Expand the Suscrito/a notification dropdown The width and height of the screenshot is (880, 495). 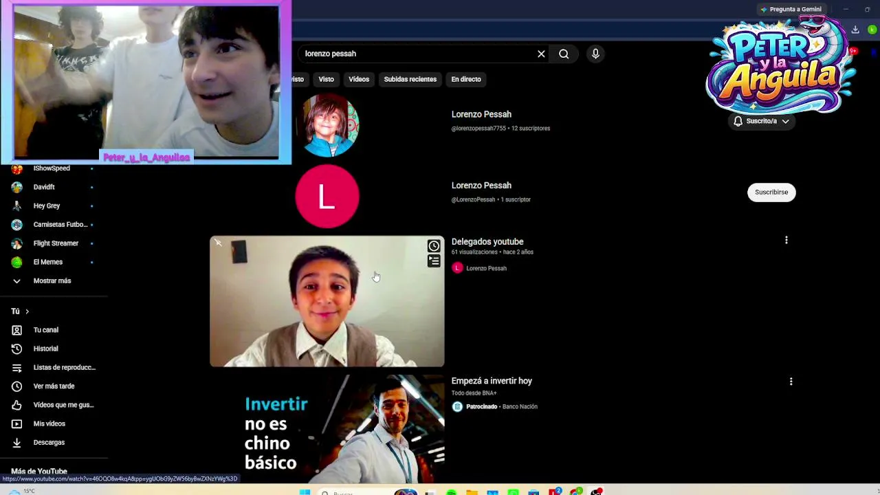[x=761, y=121]
